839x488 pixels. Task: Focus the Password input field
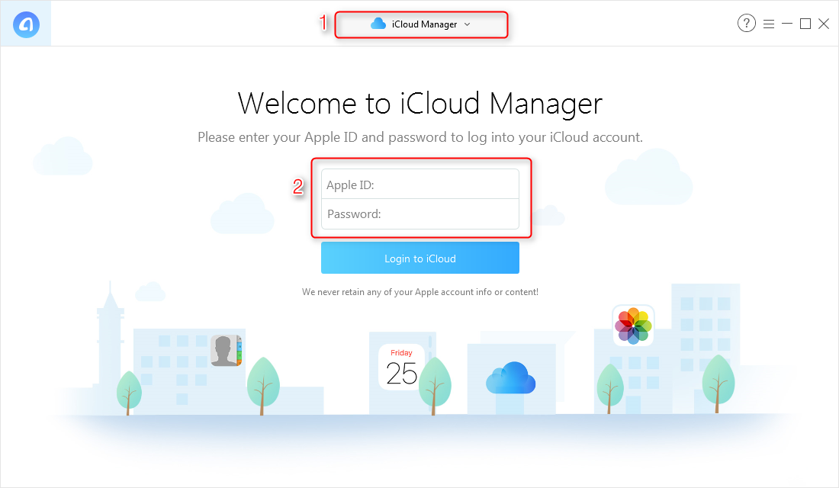point(420,214)
